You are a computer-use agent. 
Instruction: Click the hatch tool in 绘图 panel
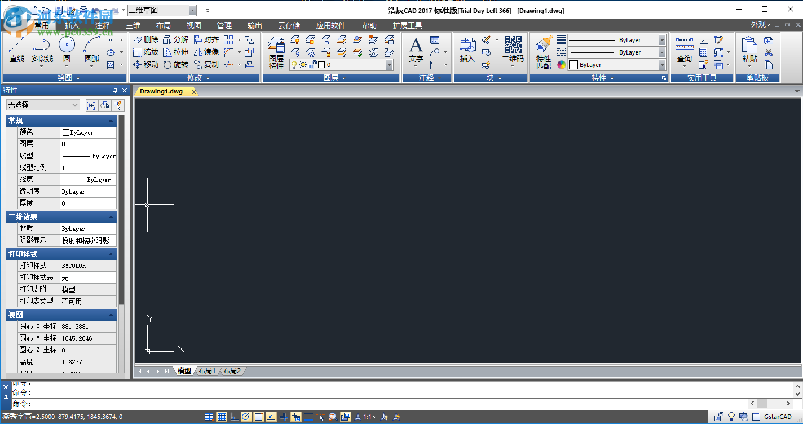coord(111,65)
